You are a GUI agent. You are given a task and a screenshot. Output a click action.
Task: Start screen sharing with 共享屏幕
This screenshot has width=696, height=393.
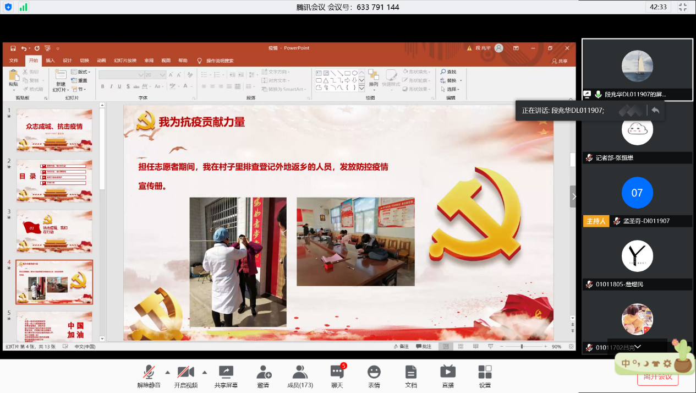pos(226,376)
